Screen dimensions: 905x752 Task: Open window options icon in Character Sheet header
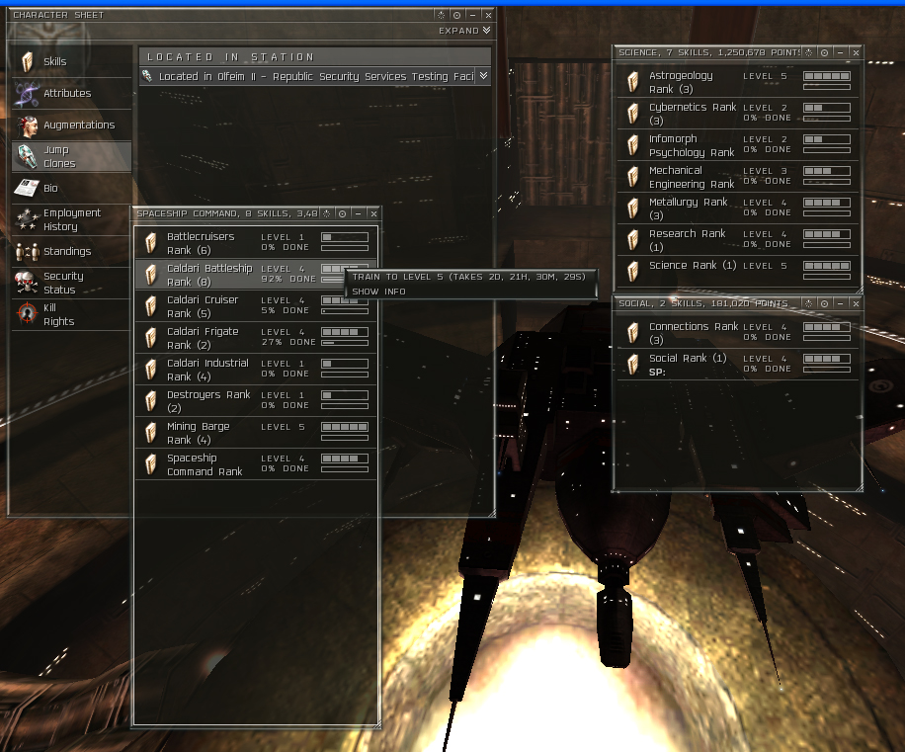pyautogui.click(x=441, y=15)
